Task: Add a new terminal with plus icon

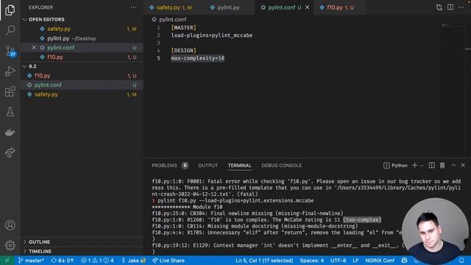Action: click(414, 165)
